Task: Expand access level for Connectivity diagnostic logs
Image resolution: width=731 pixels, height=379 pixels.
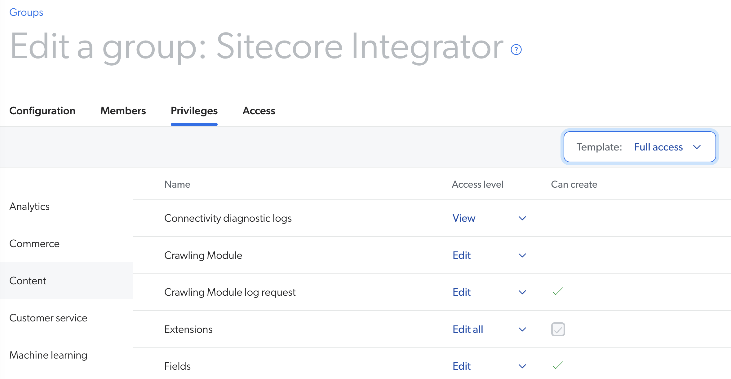Action: (522, 218)
